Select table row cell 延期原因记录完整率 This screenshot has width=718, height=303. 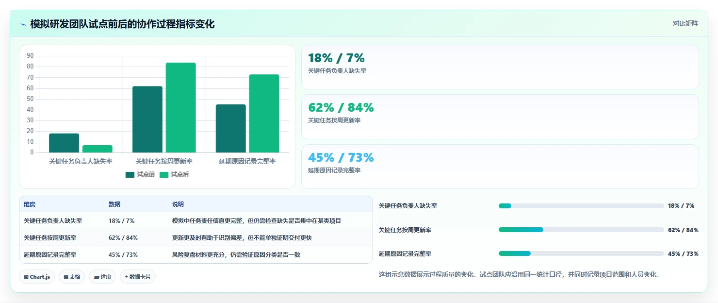(x=50, y=255)
